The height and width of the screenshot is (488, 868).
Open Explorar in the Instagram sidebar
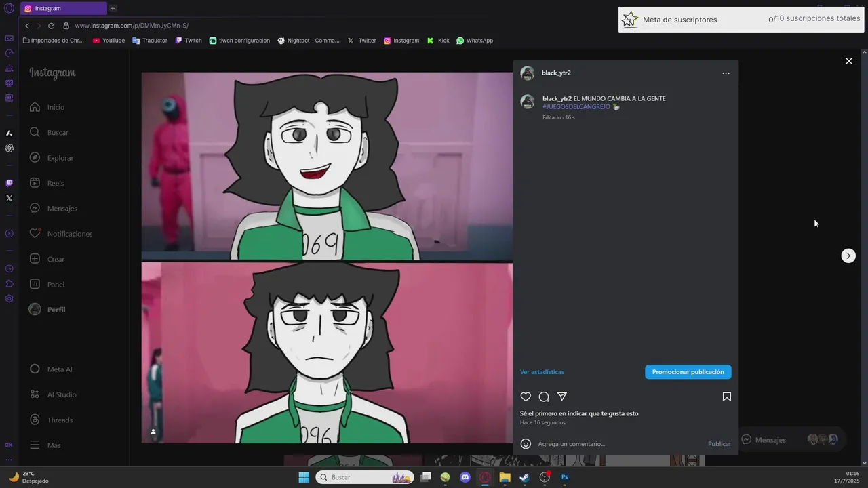(52, 158)
